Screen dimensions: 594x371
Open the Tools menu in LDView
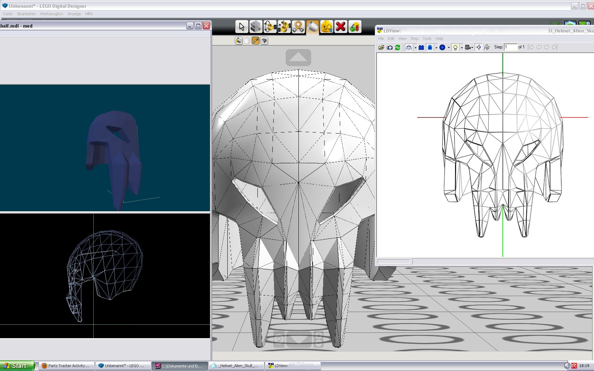pyautogui.click(x=427, y=39)
